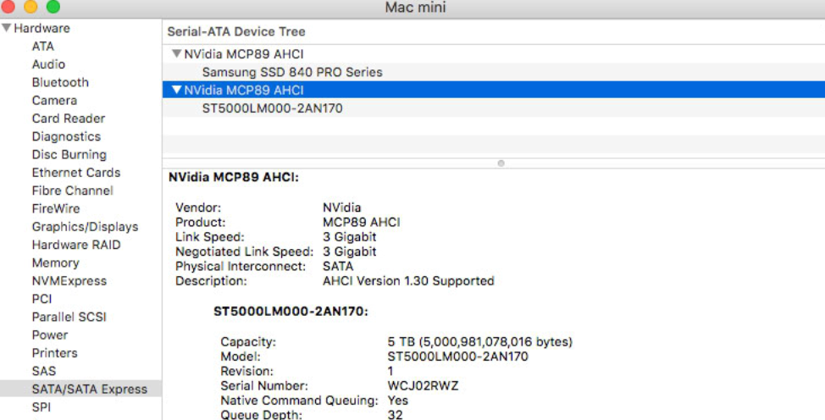Select Diagnostics in the sidebar
The width and height of the screenshot is (825, 420).
point(66,136)
